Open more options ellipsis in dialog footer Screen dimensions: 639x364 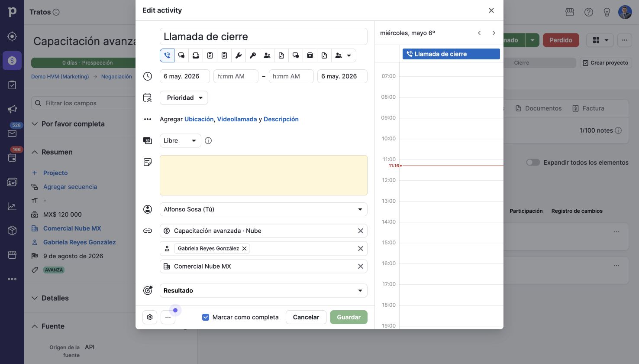168,317
